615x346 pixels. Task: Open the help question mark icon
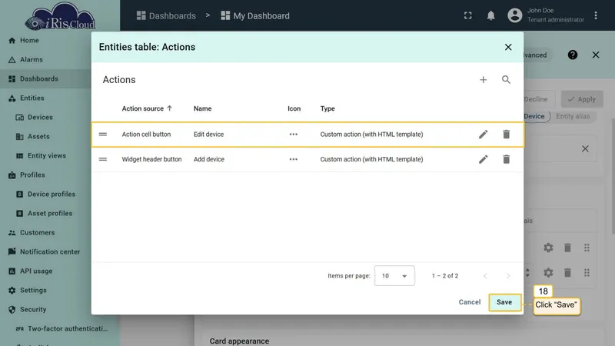[572, 55]
